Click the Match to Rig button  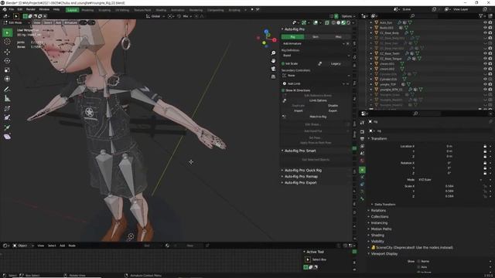318,117
